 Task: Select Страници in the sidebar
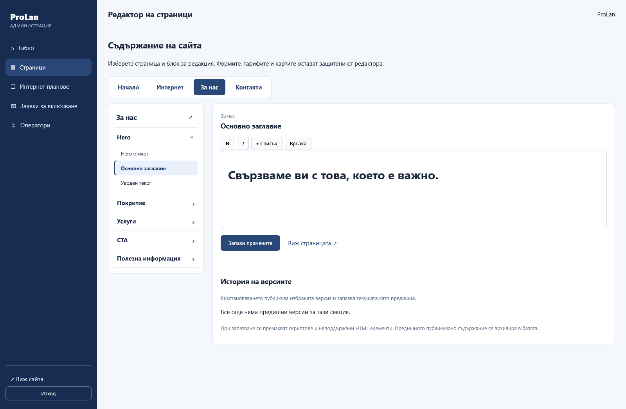point(49,67)
